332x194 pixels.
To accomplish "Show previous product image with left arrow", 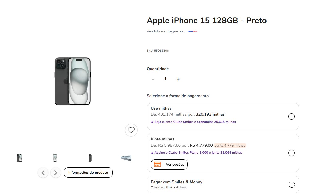I will click(43, 173).
